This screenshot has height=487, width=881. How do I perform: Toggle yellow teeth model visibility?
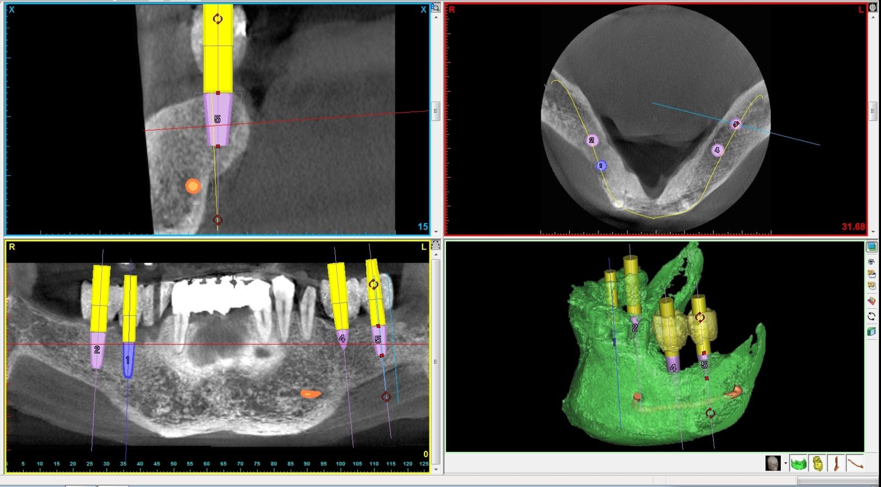[x=818, y=464]
